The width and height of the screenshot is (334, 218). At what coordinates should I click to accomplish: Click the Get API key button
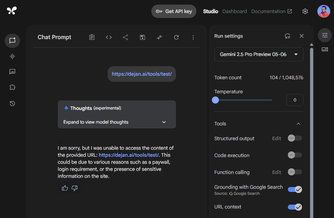point(174,11)
